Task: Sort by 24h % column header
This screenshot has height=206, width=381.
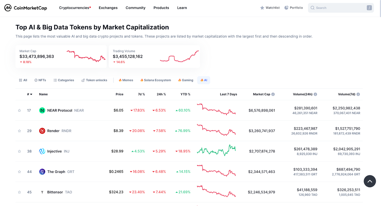Action: 161,94
